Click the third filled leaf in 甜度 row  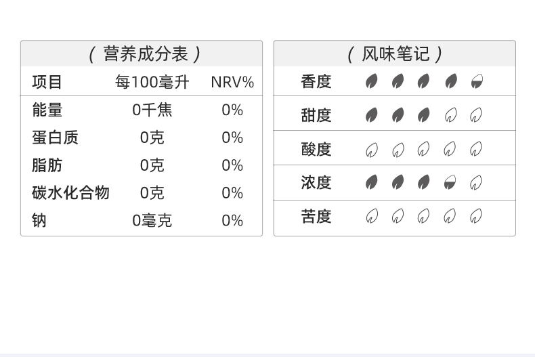424,115
